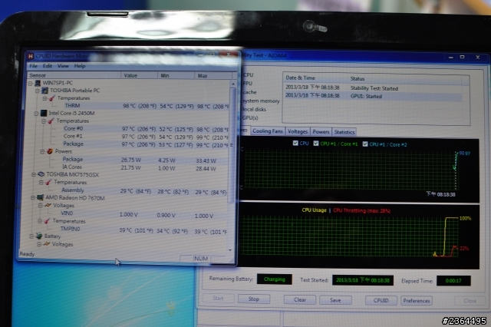
Task: Click the Save button in AIDA64
Action: (x=335, y=299)
